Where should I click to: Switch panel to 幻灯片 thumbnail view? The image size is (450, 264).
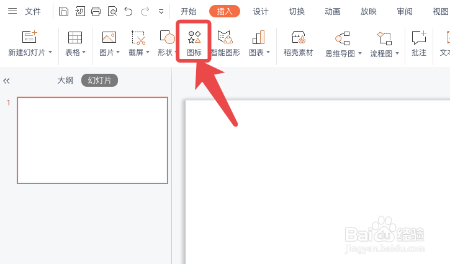(99, 81)
